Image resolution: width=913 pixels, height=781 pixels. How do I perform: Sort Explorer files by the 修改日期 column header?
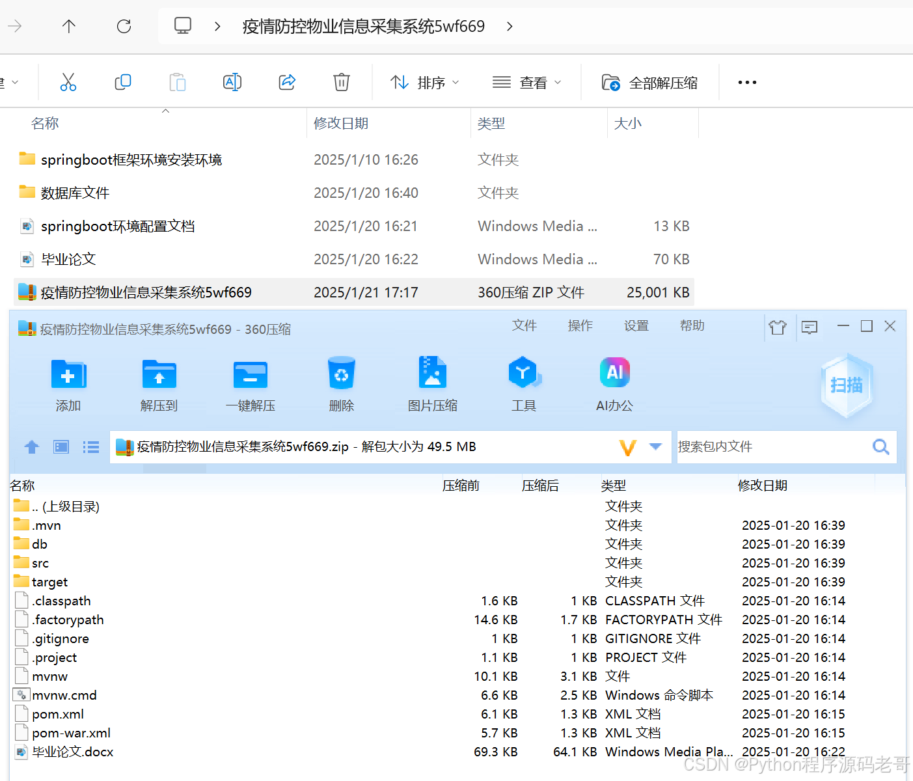[x=341, y=123]
